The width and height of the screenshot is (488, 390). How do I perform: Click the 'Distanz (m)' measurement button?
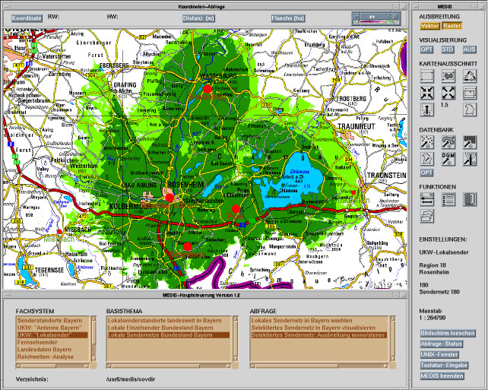(198, 17)
